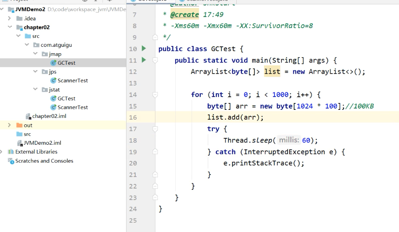Screen dimensions: 399x232
Task: Collapse the jstat package
Action: [x=35, y=89]
